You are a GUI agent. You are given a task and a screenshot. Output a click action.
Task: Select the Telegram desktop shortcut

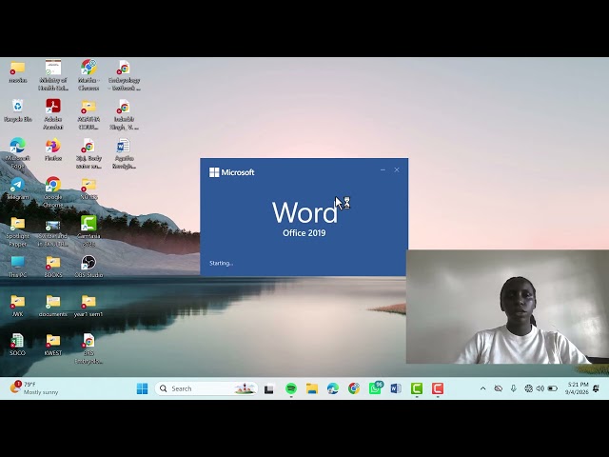(x=17, y=189)
